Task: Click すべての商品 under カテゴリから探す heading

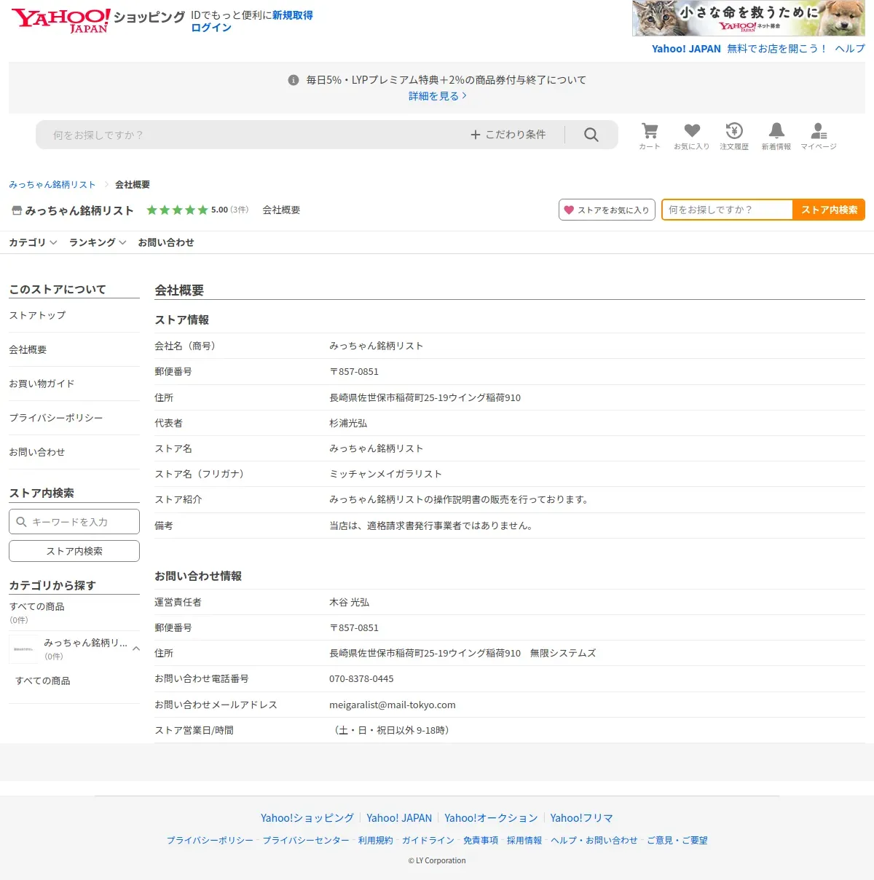Action: 37,606
